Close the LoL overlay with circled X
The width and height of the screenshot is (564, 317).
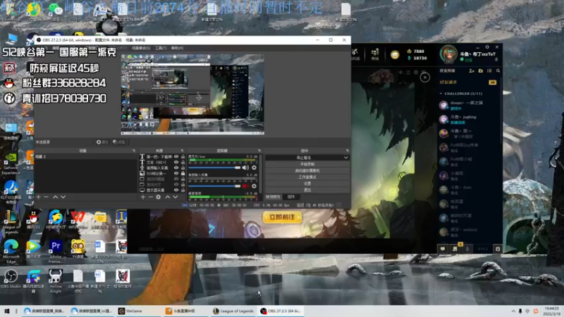[425, 77]
